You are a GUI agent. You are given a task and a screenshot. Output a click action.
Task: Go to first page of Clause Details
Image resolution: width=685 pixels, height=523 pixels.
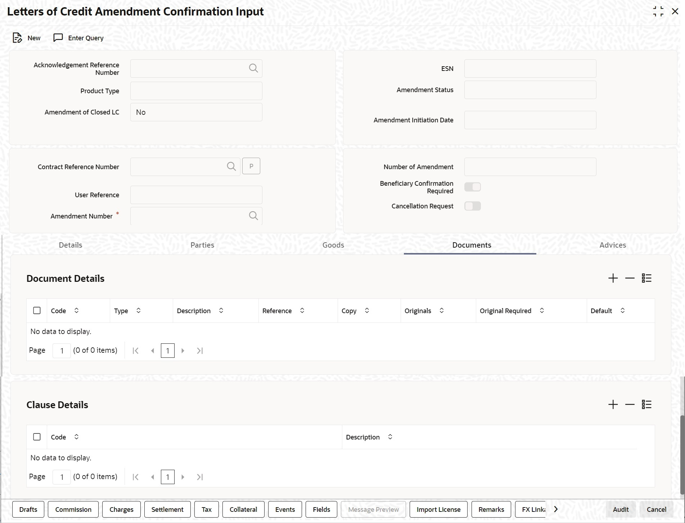tap(136, 477)
